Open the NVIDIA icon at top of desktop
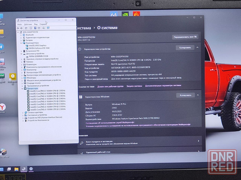This screenshot has width=241, height=180. tap(125, 14)
